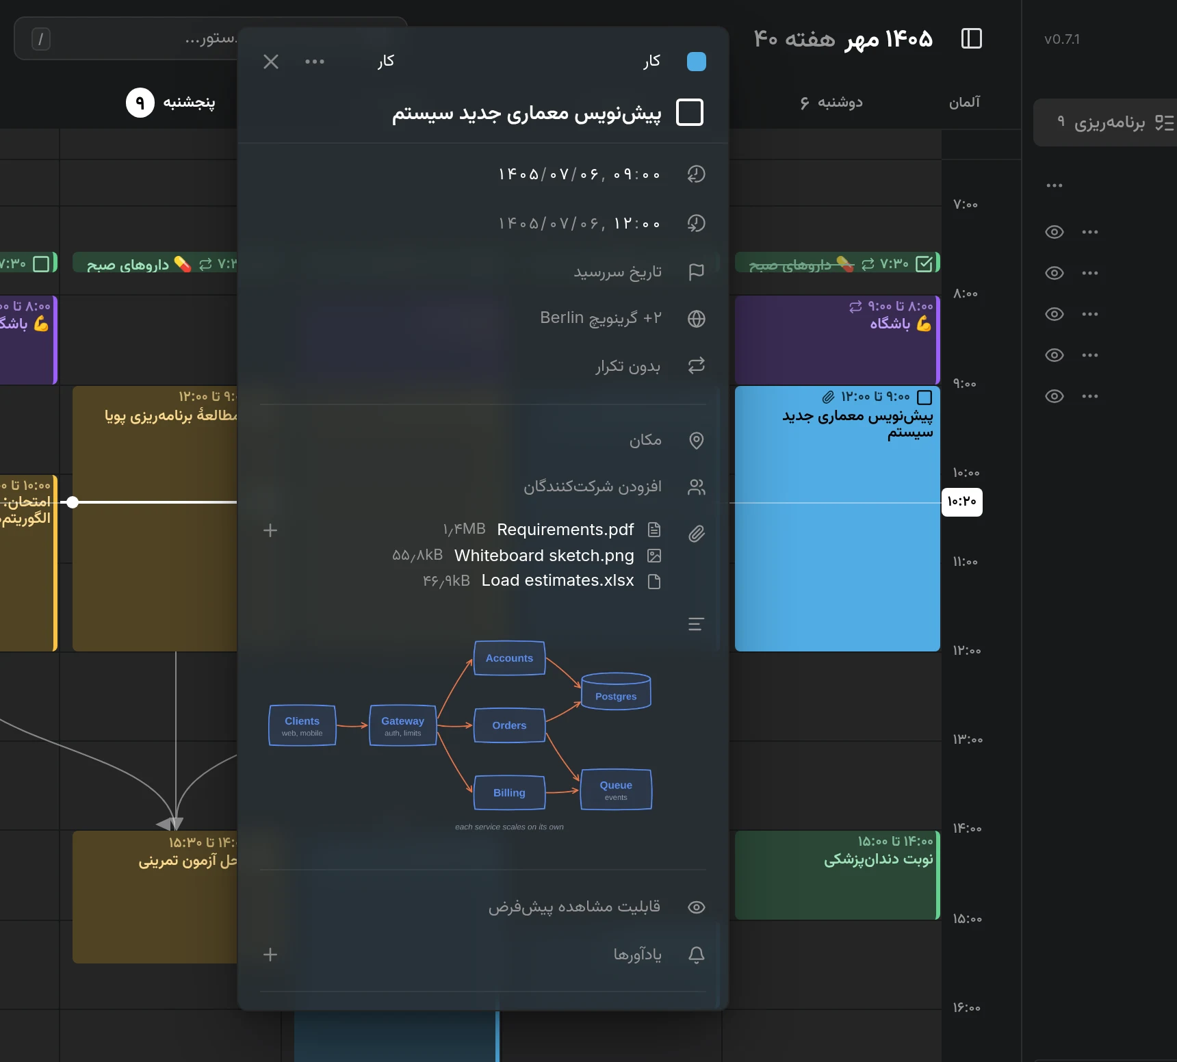Open the architecture diagram image
1177x1062 pixels.
460,736
